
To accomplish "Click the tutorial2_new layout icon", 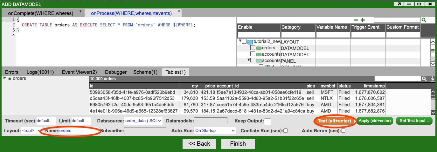I will coord(250,42).
